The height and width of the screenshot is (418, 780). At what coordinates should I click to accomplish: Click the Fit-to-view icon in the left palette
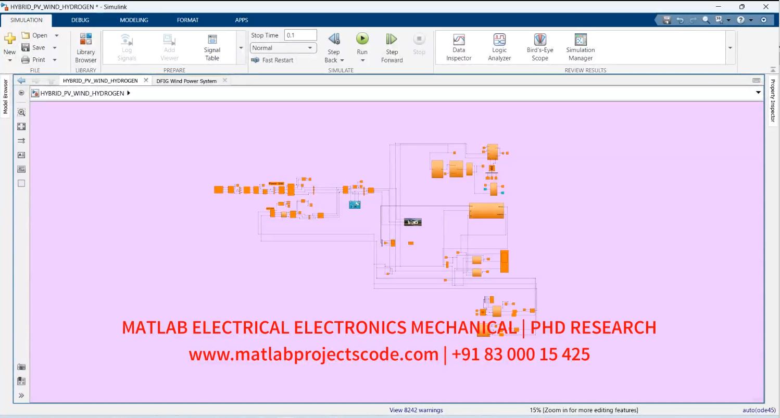tap(21, 126)
